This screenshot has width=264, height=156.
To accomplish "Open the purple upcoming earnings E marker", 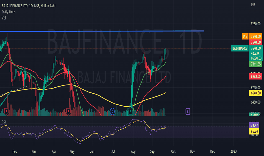I will [188, 111].
